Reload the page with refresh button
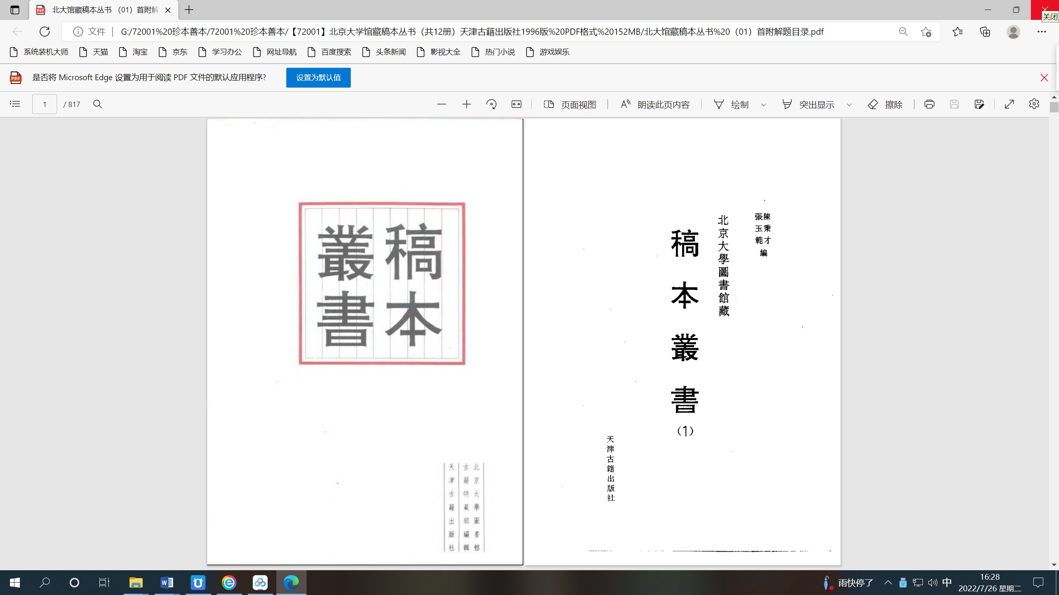 (x=45, y=31)
